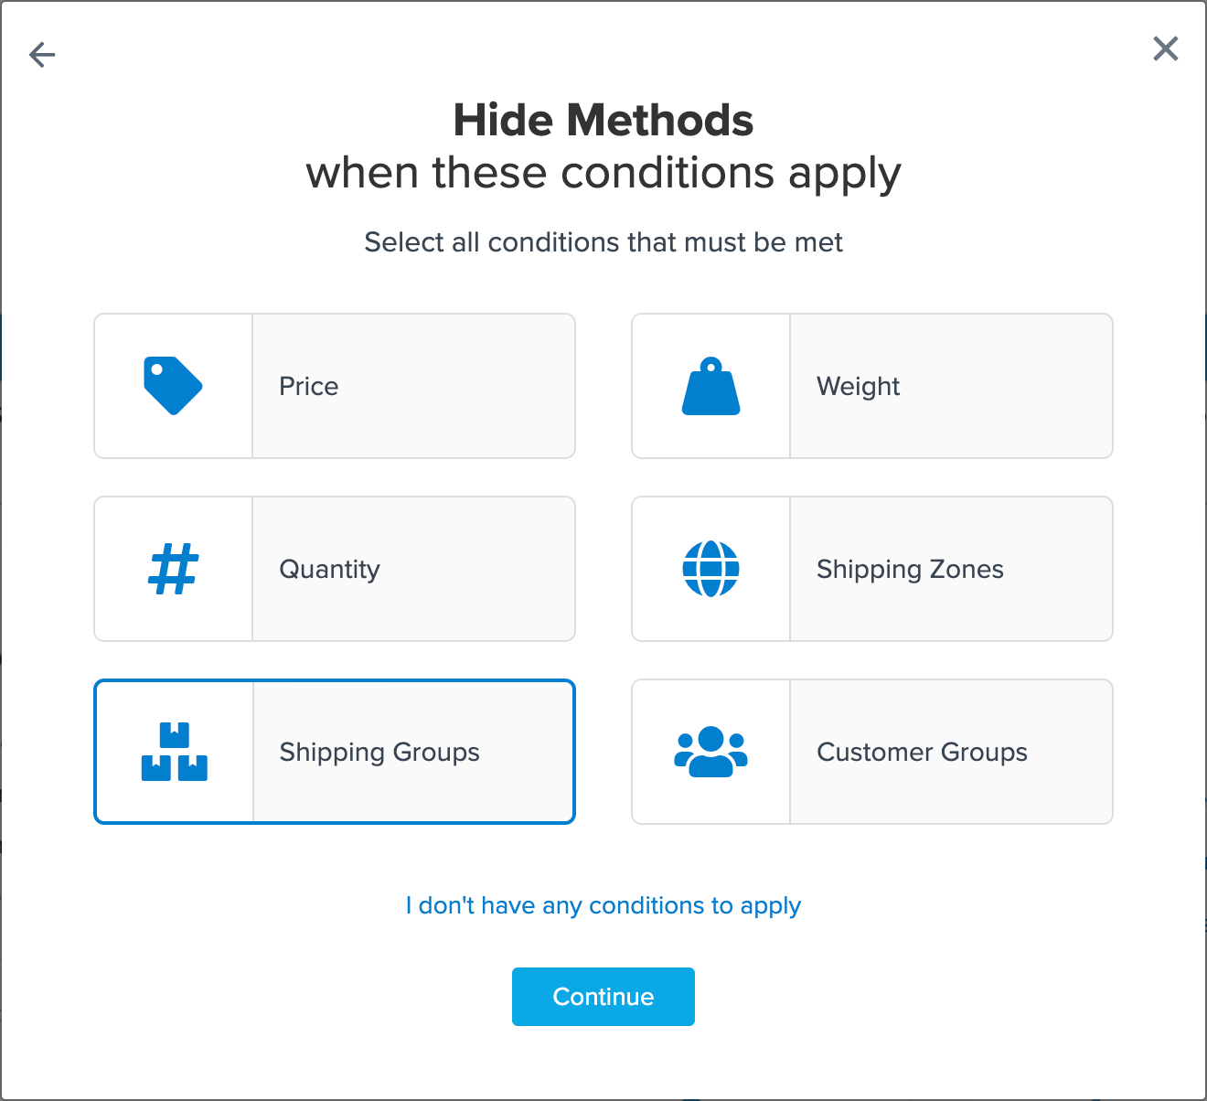This screenshot has width=1207, height=1101.
Task: Enable the Weight condition label
Action: click(x=858, y=386)
